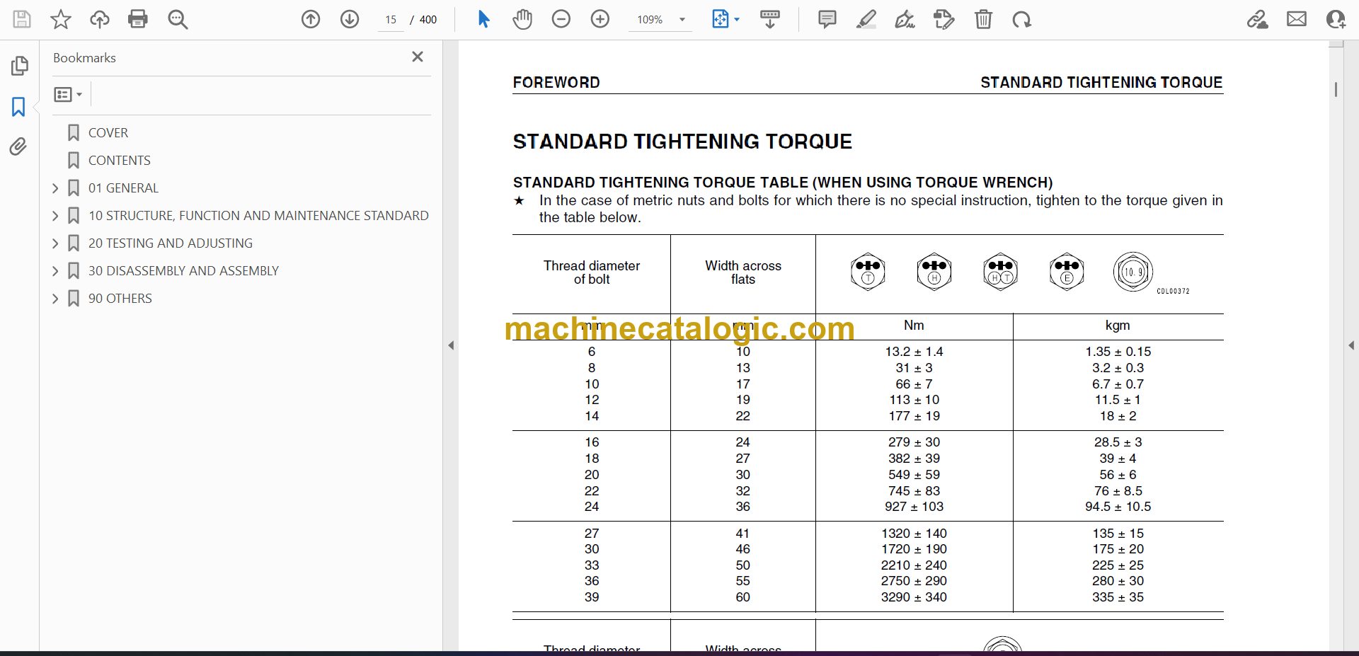Save the file with the floppy disk icon
1359x656 pixels.
click(x=22, y=19)
